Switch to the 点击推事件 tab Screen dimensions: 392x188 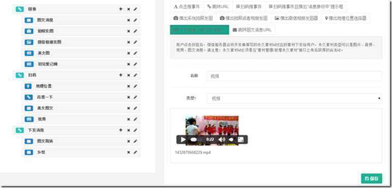click(187, 7)
